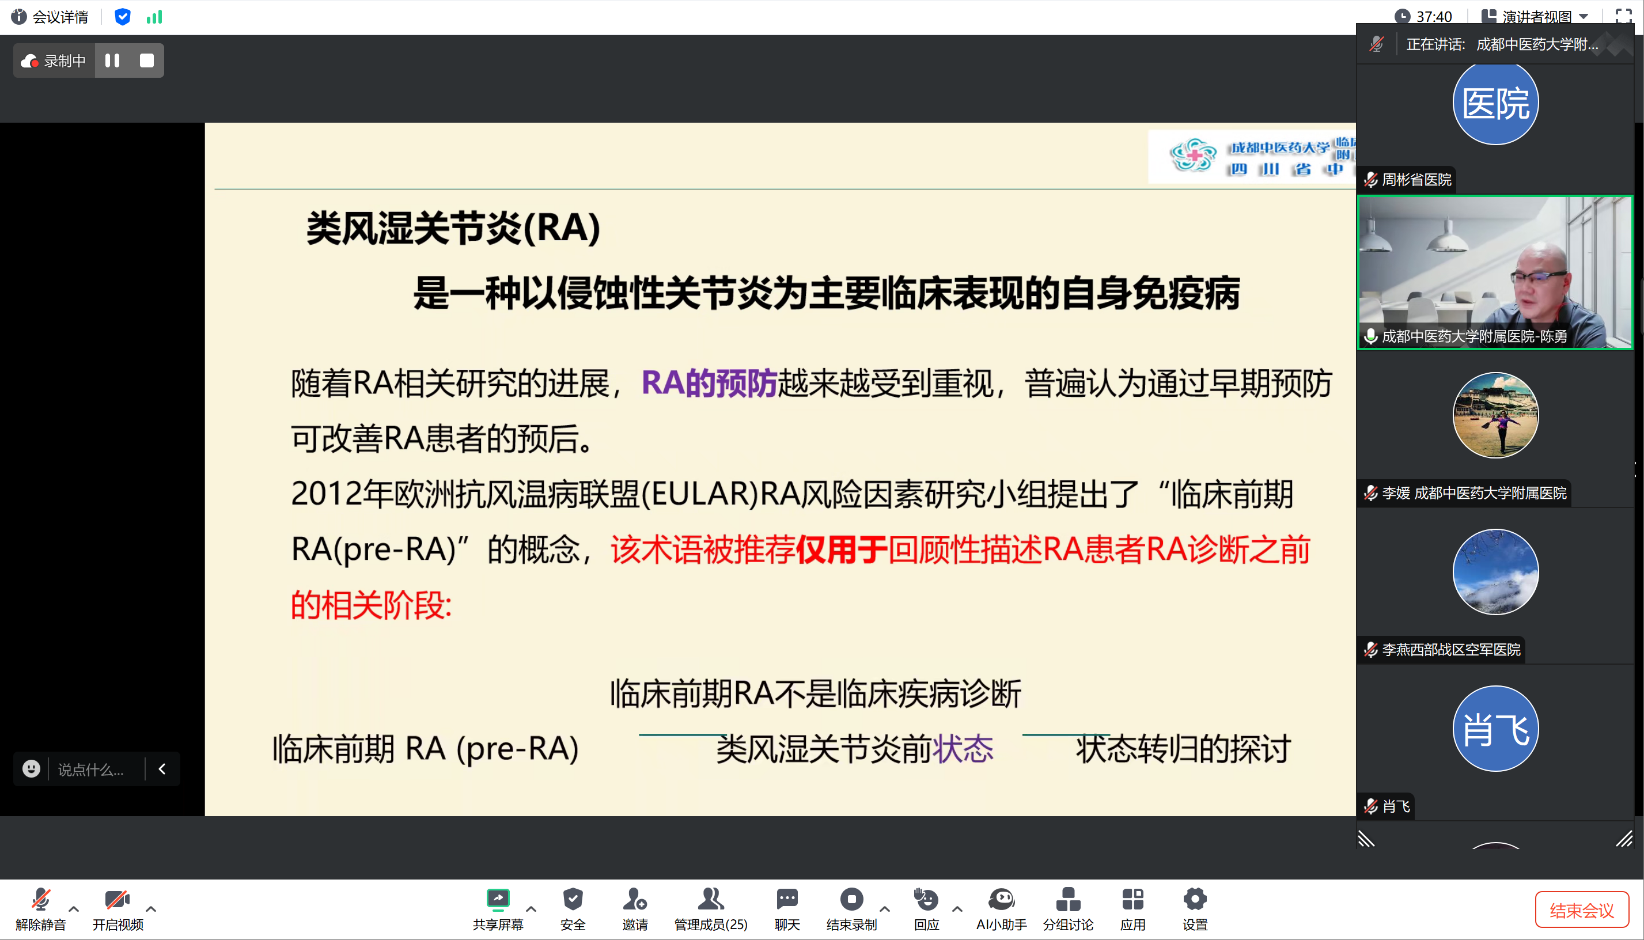Select the 肖飞 participant avatar
Viewport: 1644px width, 940px height.
click(x=1495, y=727)
